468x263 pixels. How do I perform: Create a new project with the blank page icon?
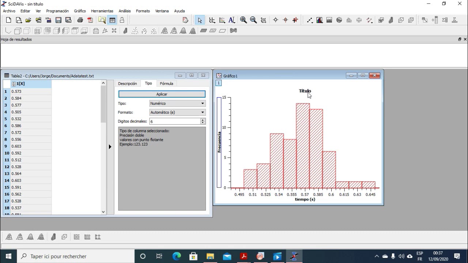9,20
